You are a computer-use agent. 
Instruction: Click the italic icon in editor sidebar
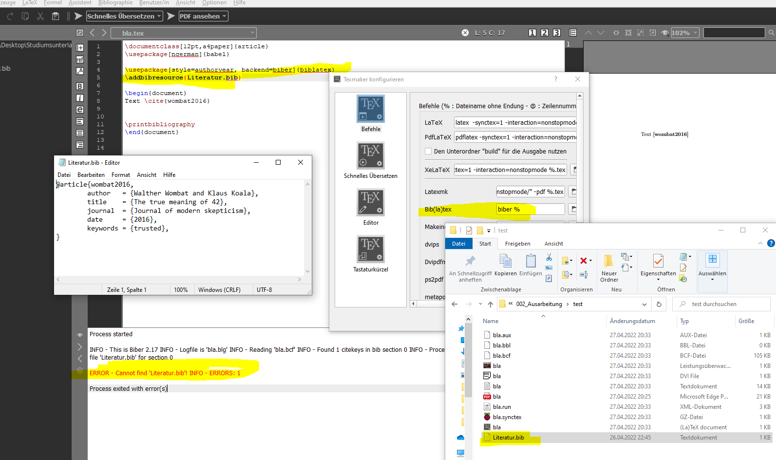80,98
